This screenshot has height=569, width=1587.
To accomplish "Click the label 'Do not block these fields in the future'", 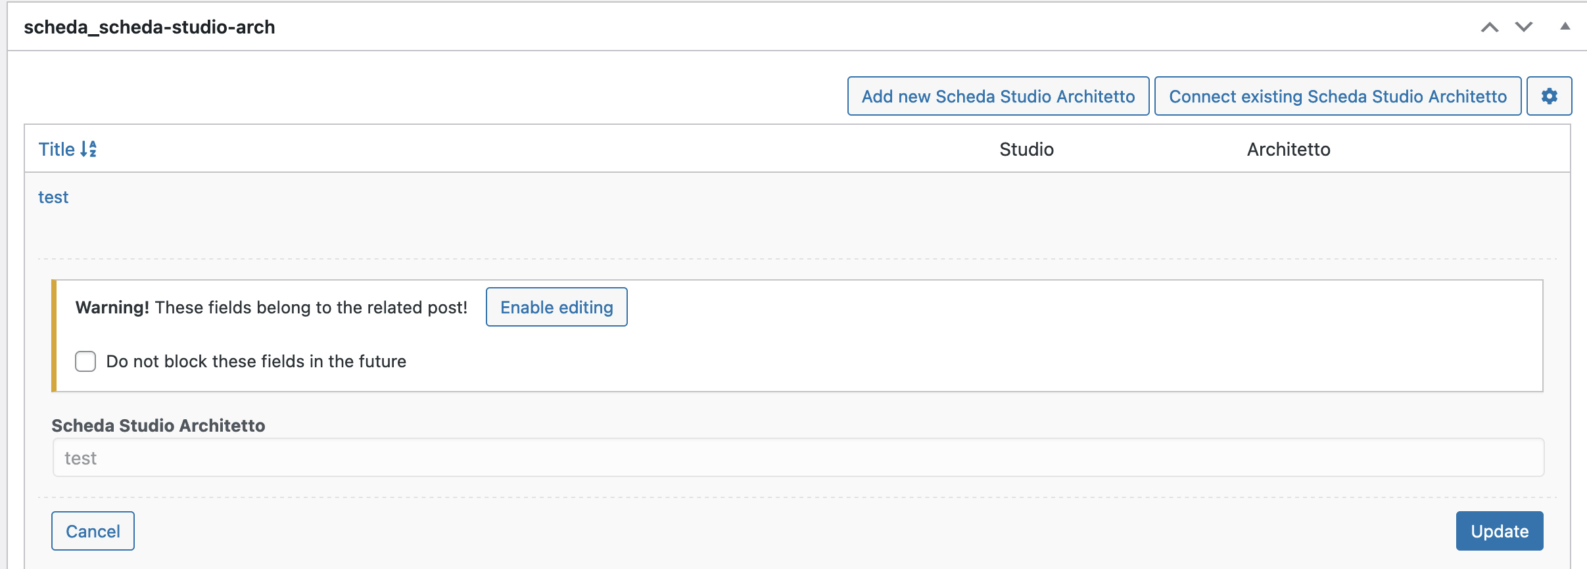I will pos(256,361).
